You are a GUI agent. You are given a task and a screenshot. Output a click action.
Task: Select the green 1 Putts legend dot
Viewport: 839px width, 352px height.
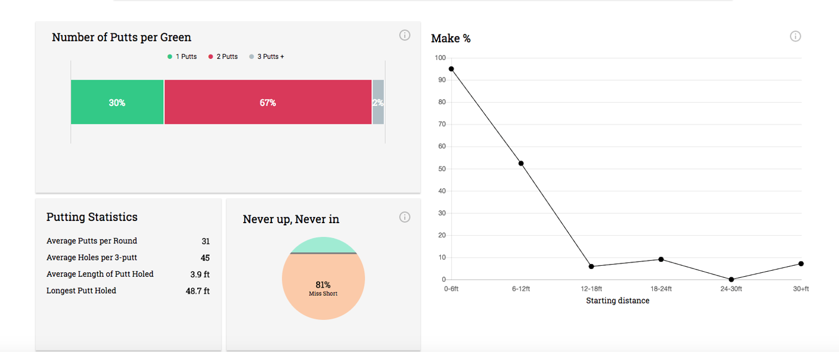tap(169, 56)
